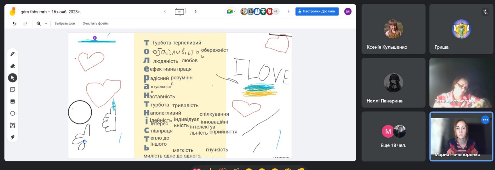Activate the Laser pointer tool
Screen dimensions: 495x170
point(12,137)
